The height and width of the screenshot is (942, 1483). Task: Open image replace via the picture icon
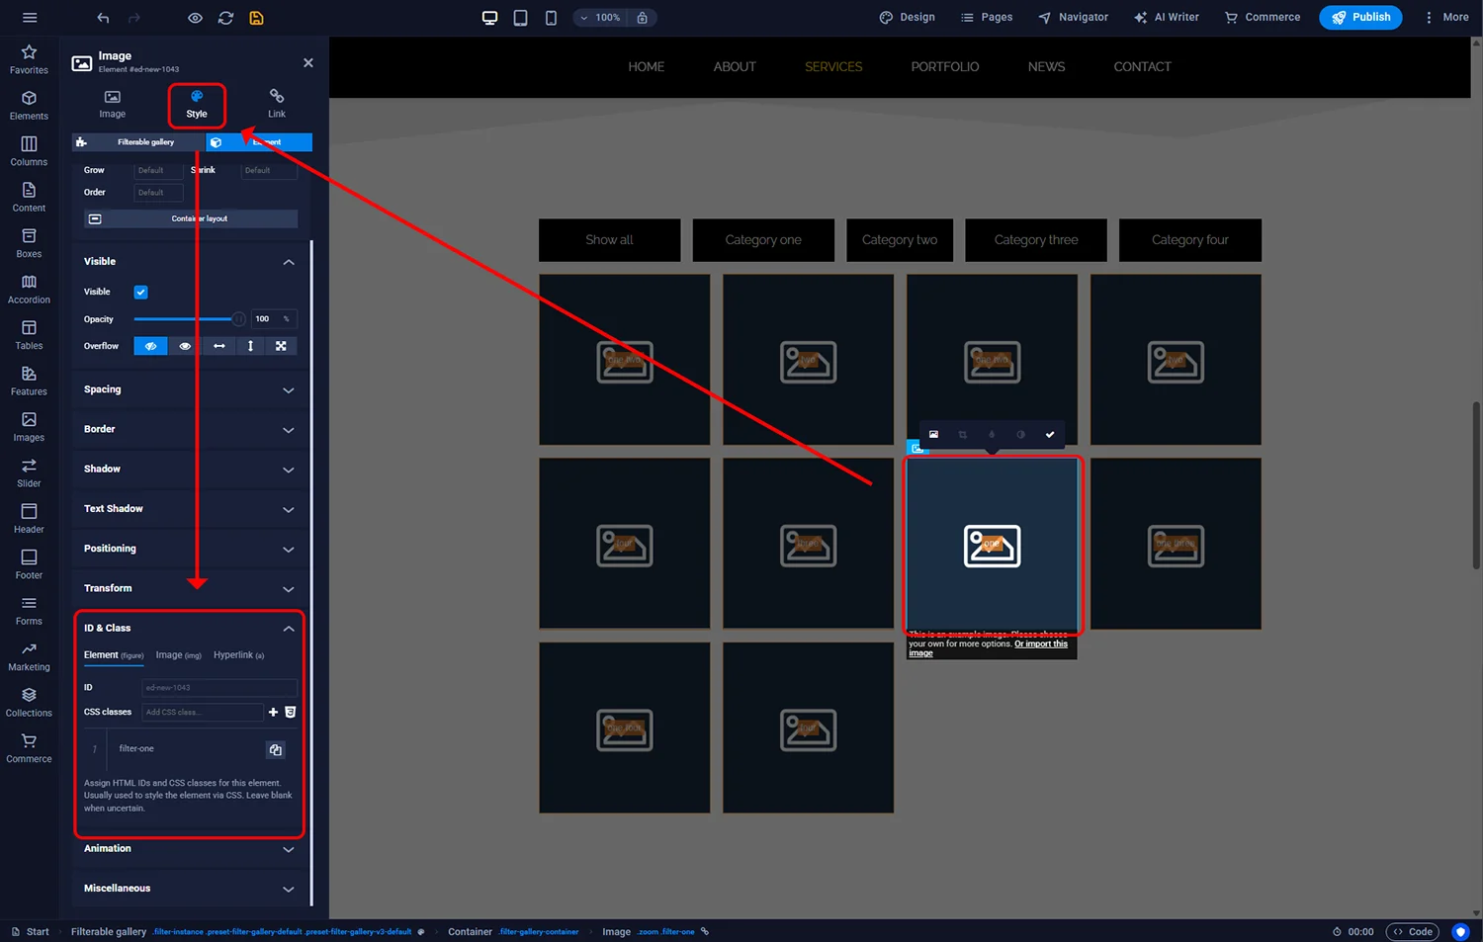point(933,434)
